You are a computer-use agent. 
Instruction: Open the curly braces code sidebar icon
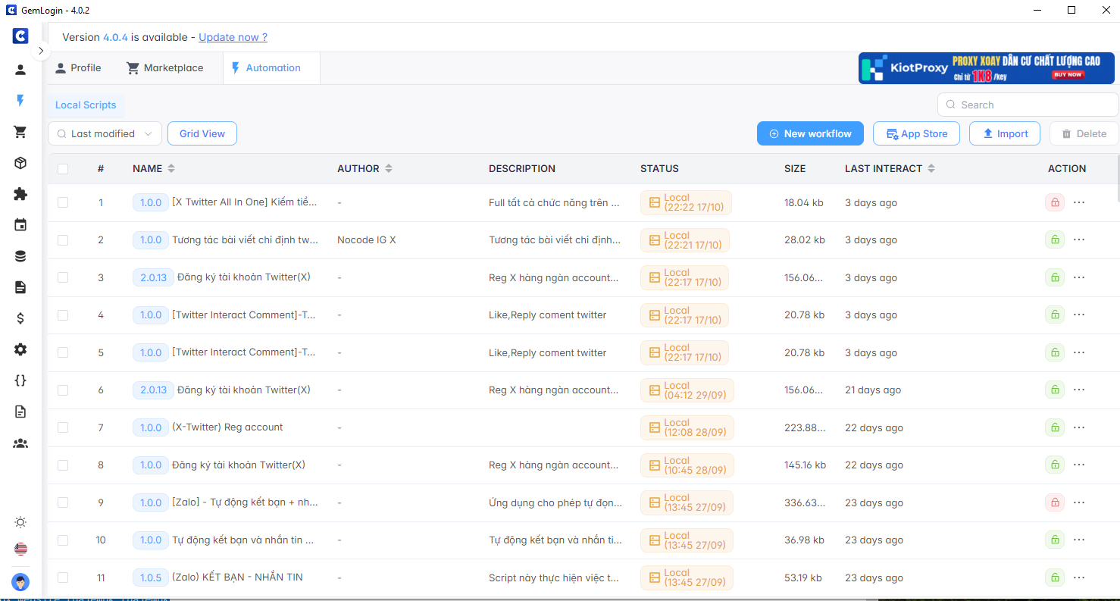20,380
